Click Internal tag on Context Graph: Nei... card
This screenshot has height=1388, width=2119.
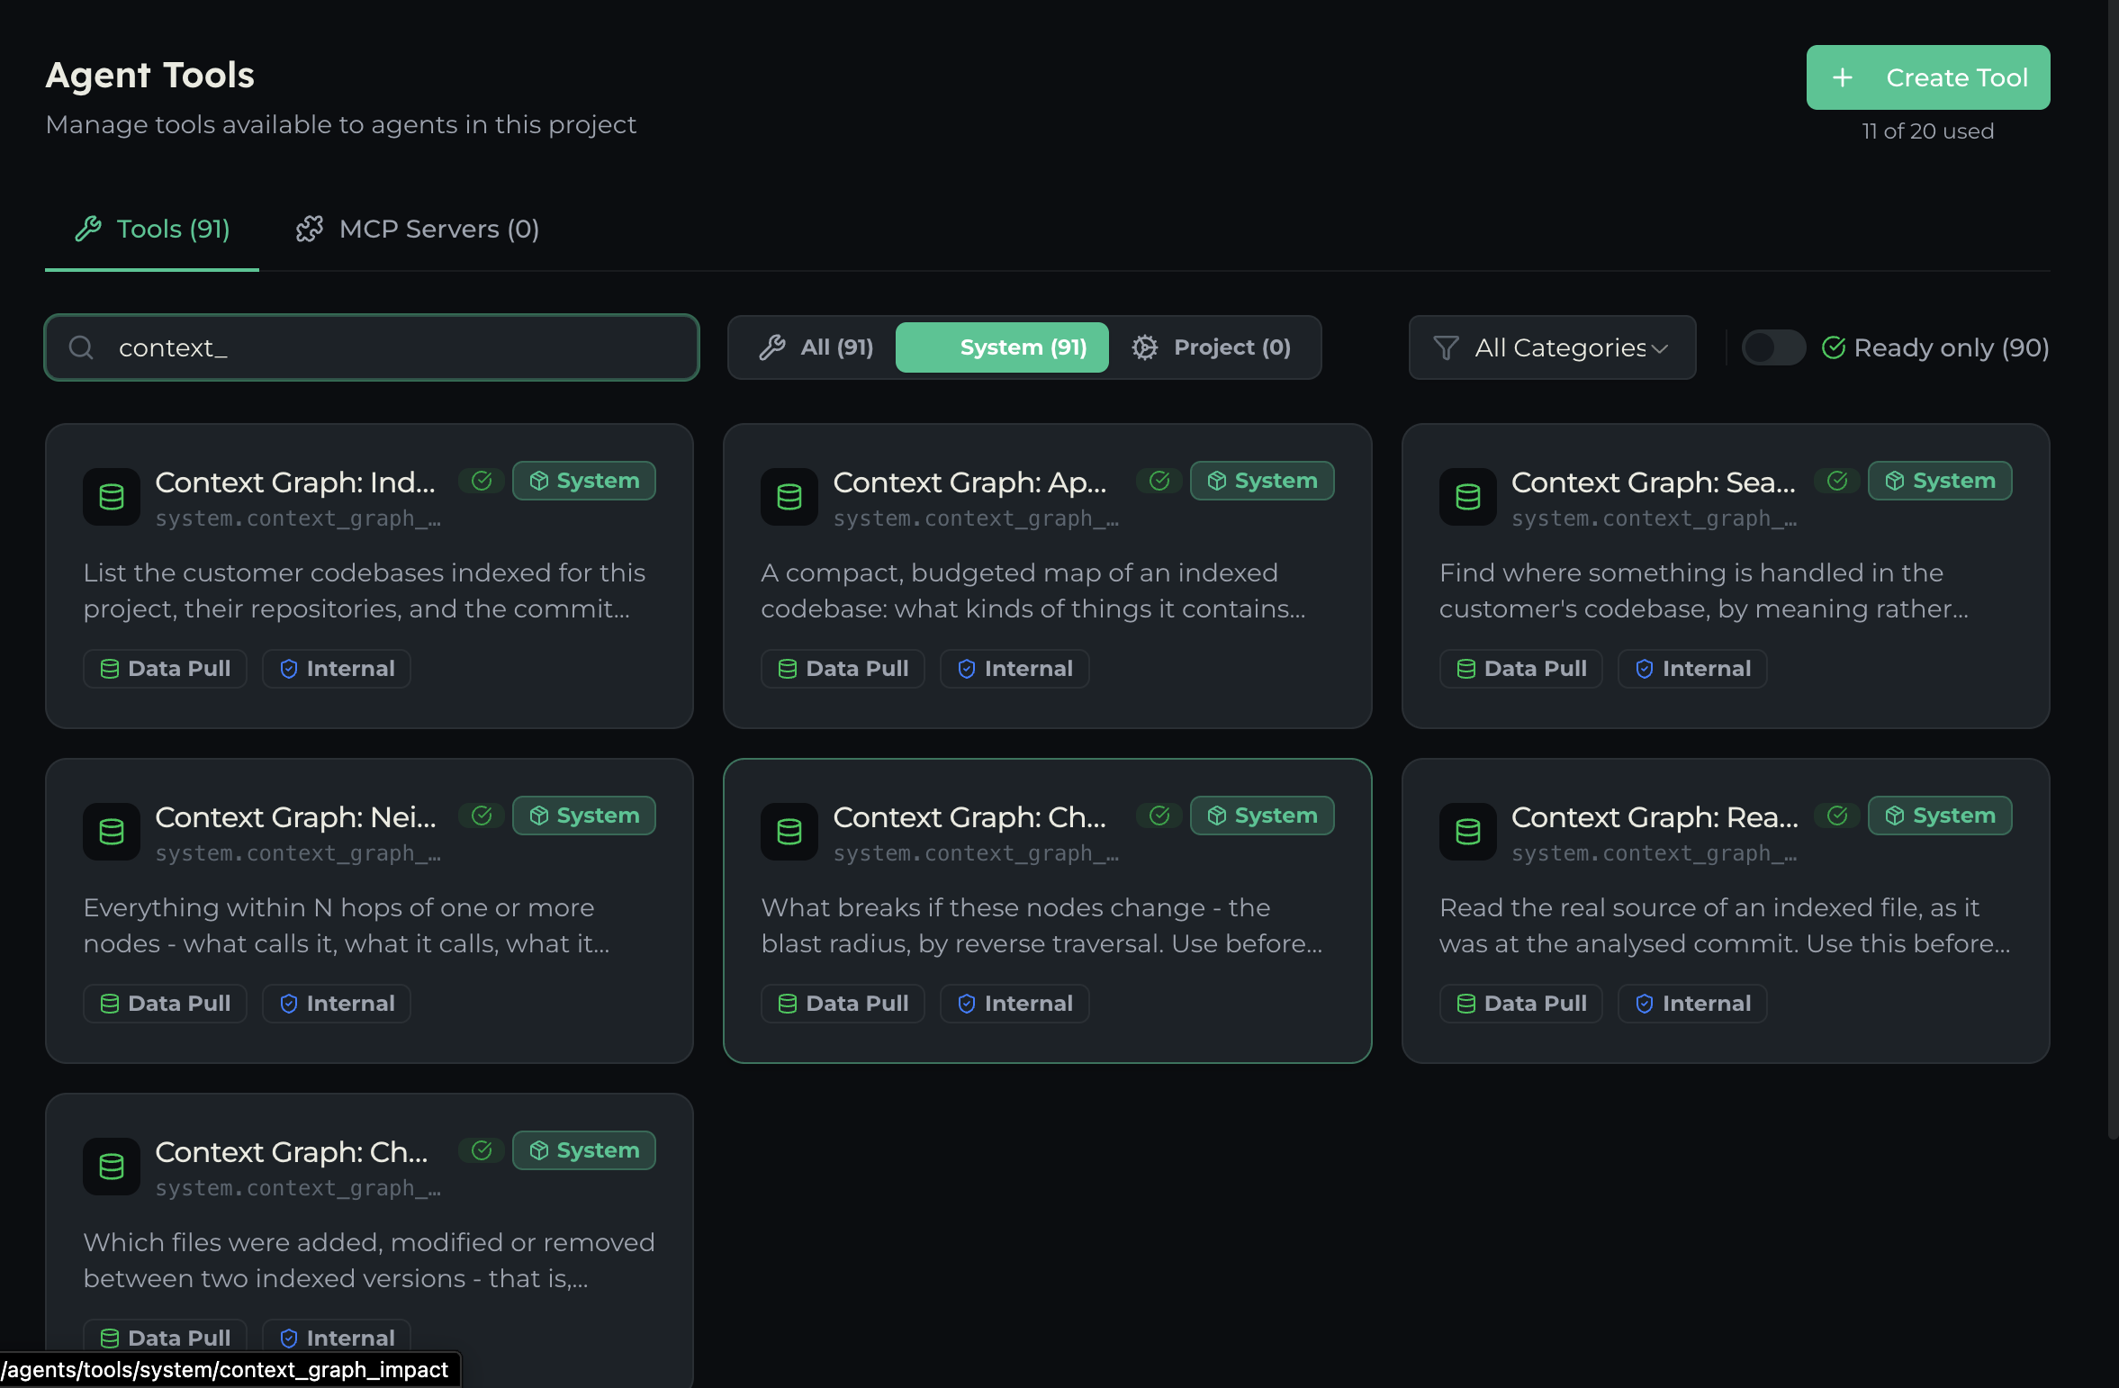(x=337, y=1004)
